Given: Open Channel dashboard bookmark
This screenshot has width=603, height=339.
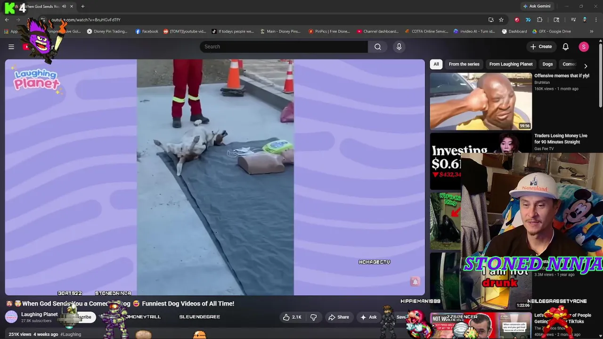Looking at the screenshot, I should (x=377, y=32).
